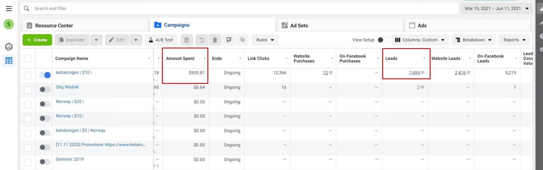
Task: Expand the Breakdown dropdown
Action: [473, 40]
